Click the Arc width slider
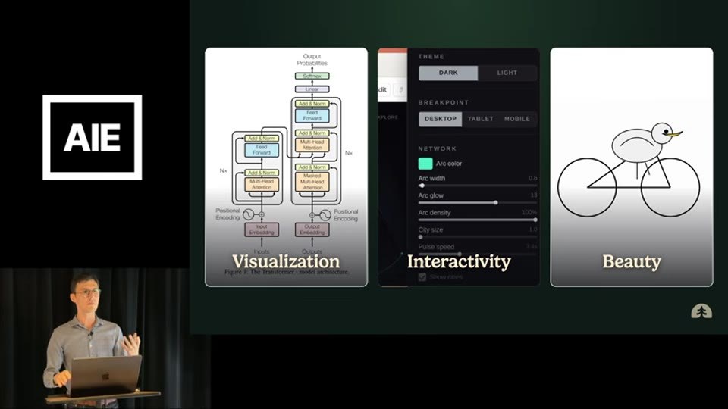728x409 pixels. (478, 186)
